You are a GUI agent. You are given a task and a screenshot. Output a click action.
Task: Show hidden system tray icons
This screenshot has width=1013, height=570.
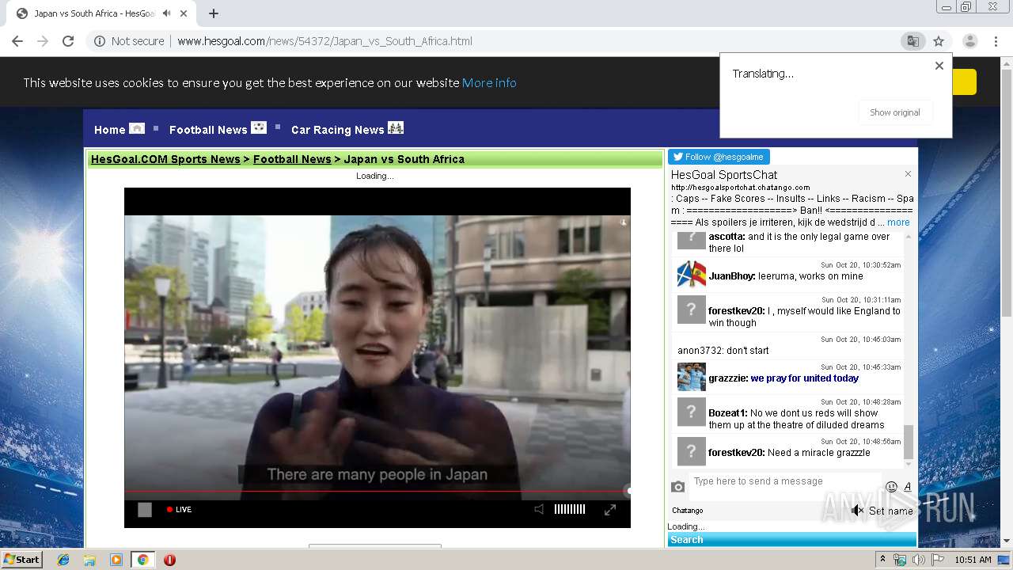[882, 560]
